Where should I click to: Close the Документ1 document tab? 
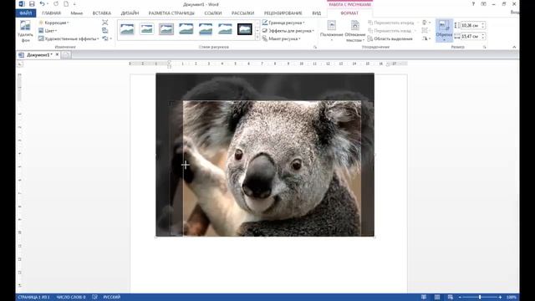coord(57,54)
